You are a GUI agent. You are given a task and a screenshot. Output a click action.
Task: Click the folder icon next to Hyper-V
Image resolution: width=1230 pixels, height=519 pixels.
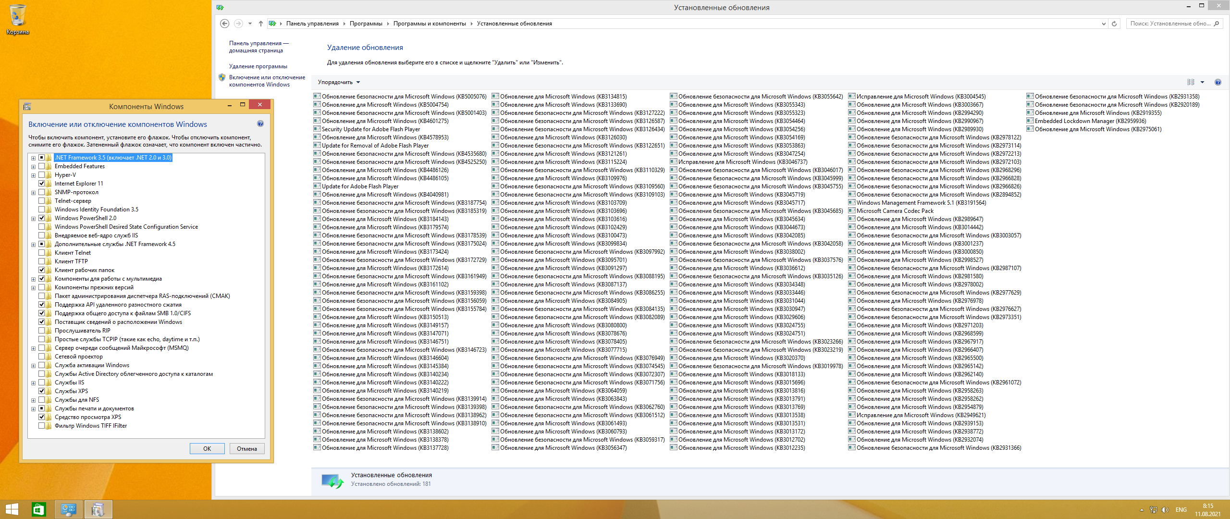click(x=49, y=175)
